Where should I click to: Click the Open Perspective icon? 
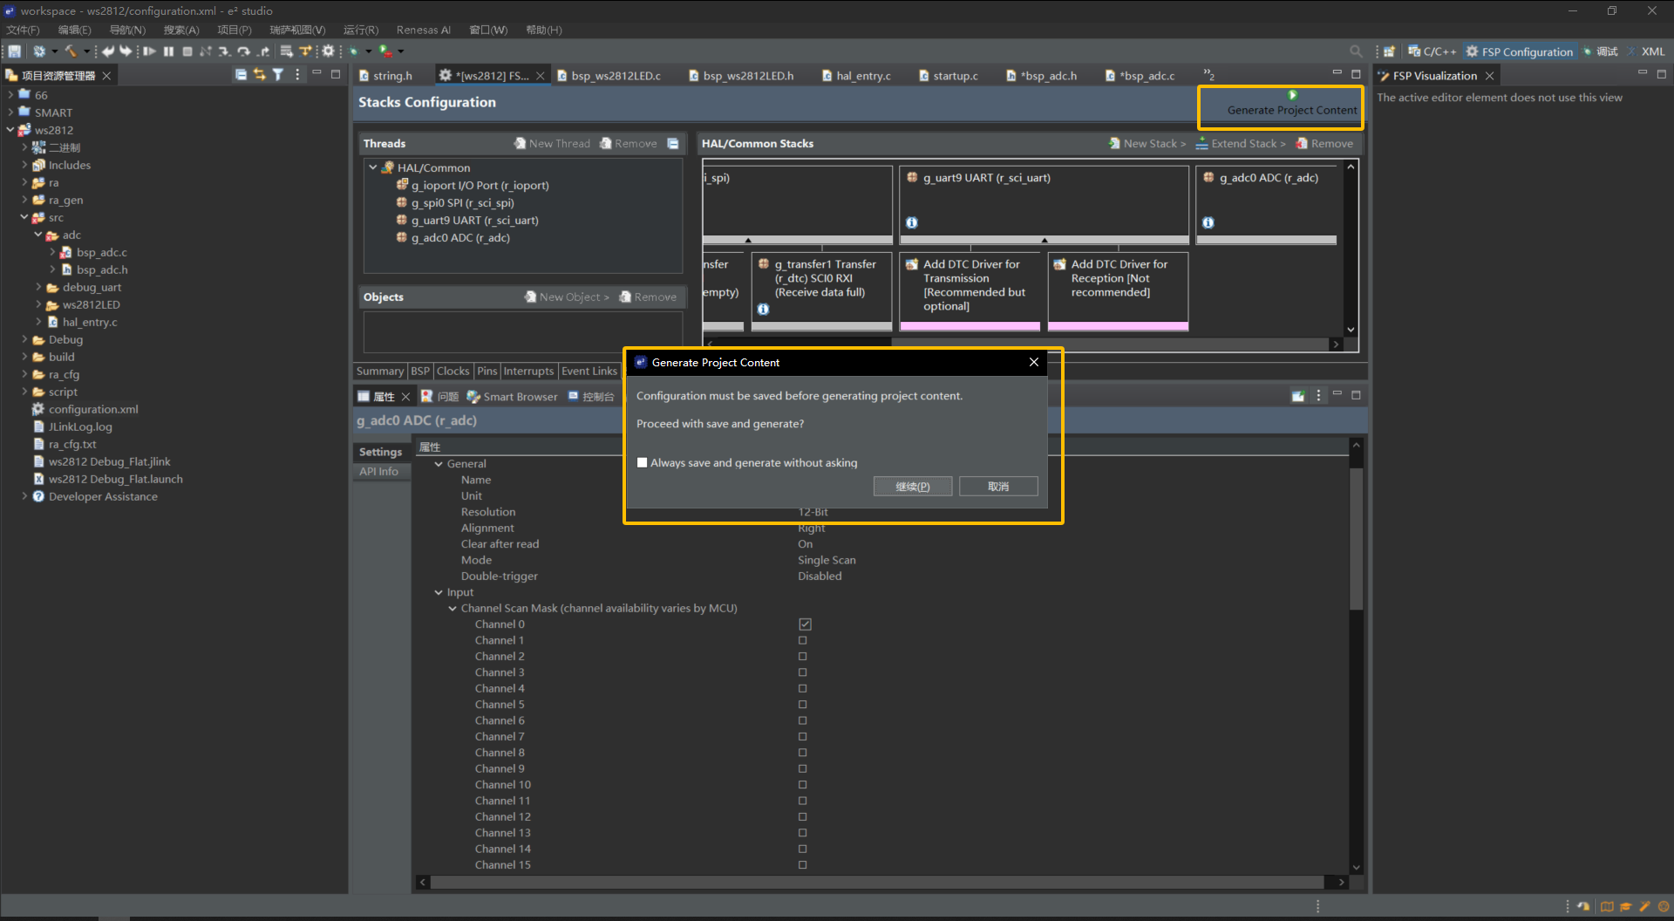[1389, 51]
